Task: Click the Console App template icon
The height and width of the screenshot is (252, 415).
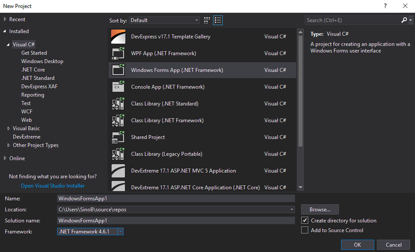Action: pos(118,87)
